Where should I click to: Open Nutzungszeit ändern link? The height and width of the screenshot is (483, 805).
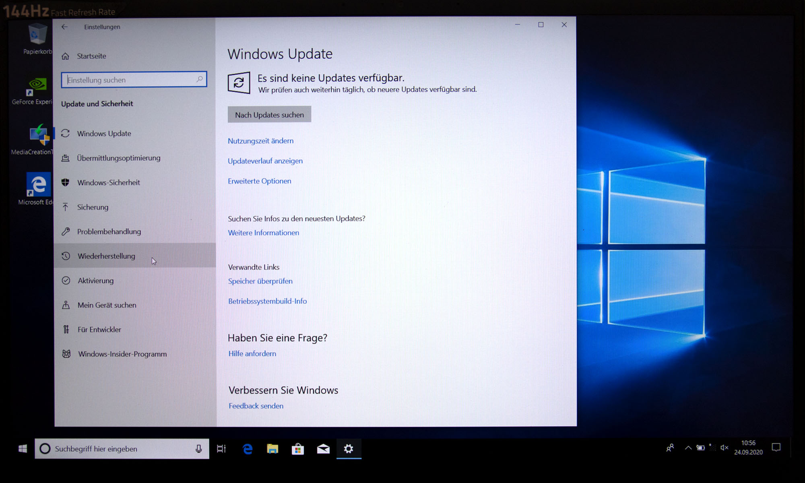(260, 141)
